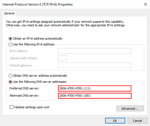150x126 pixels.
Task: Click the Preferred DNS server field
Action: (x=95, y=88)
